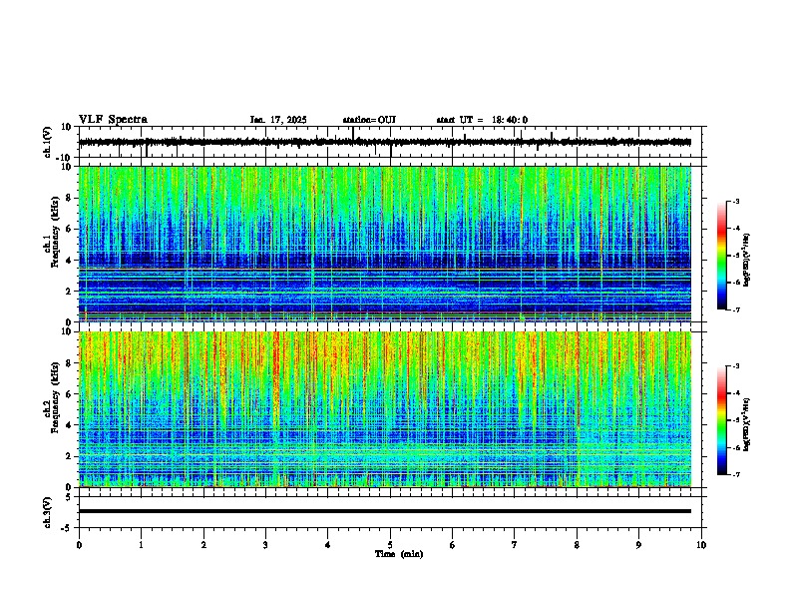Click the "5" tick on ch.3(V) axis

(x=69, y=496)
